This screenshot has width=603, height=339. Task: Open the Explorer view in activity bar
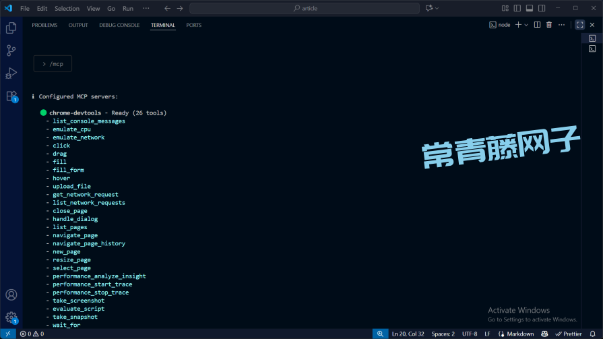(11, 28)
